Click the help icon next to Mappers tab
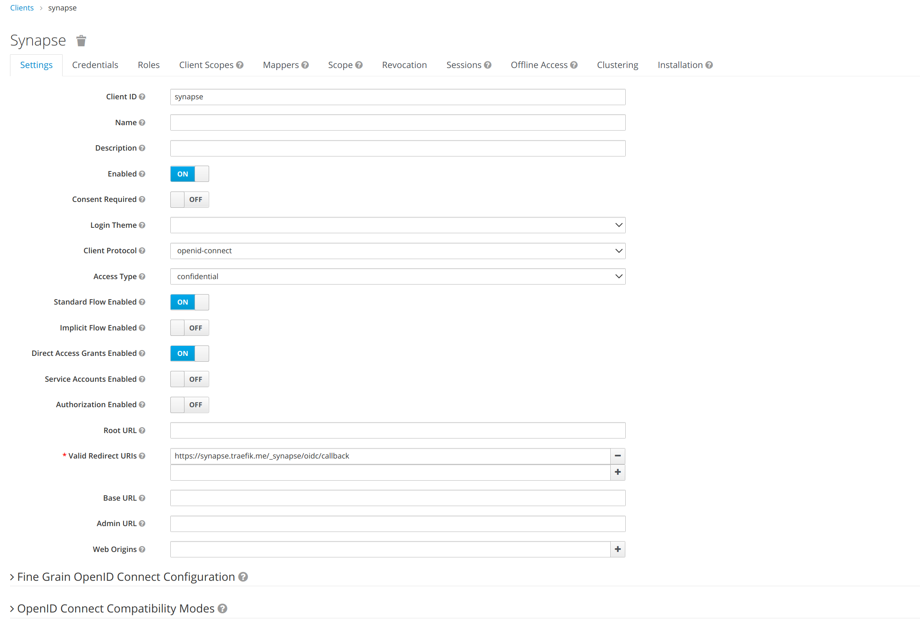Viewport: 920px width, 630px height. pyautogui.click(x=305, y=65)
